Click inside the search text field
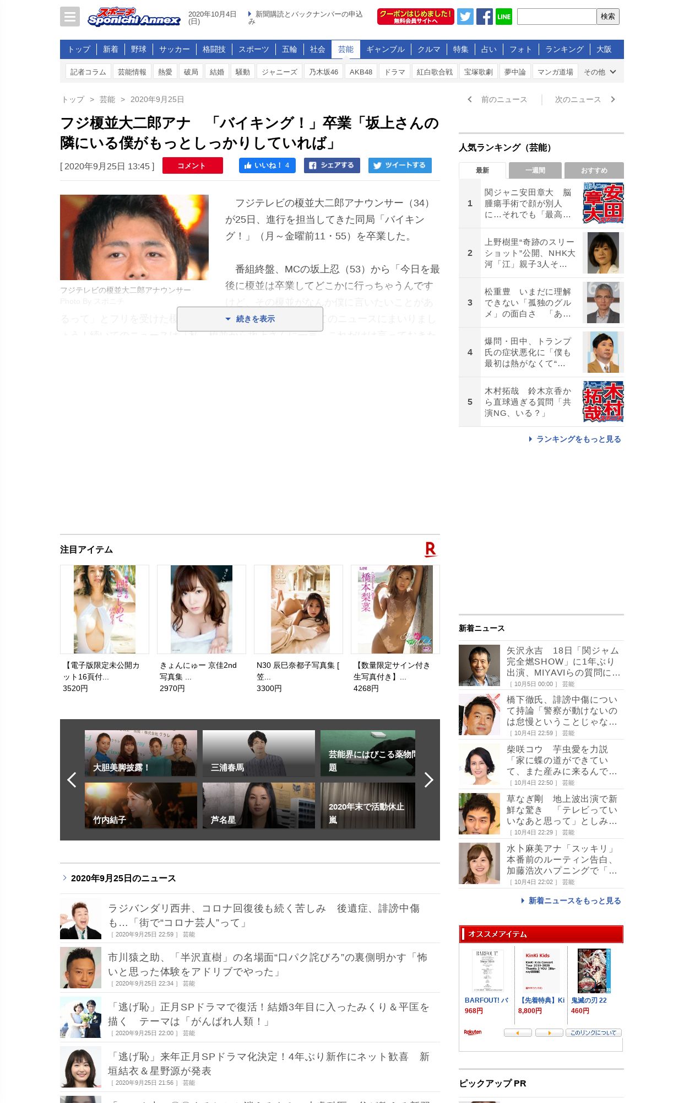 click(557, 17)
